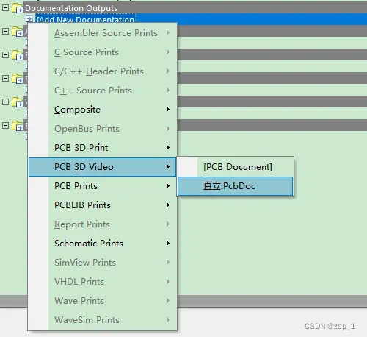Screen dimensions: 367x337
Task: Open PCB Prints submenu
Action: 103,186
